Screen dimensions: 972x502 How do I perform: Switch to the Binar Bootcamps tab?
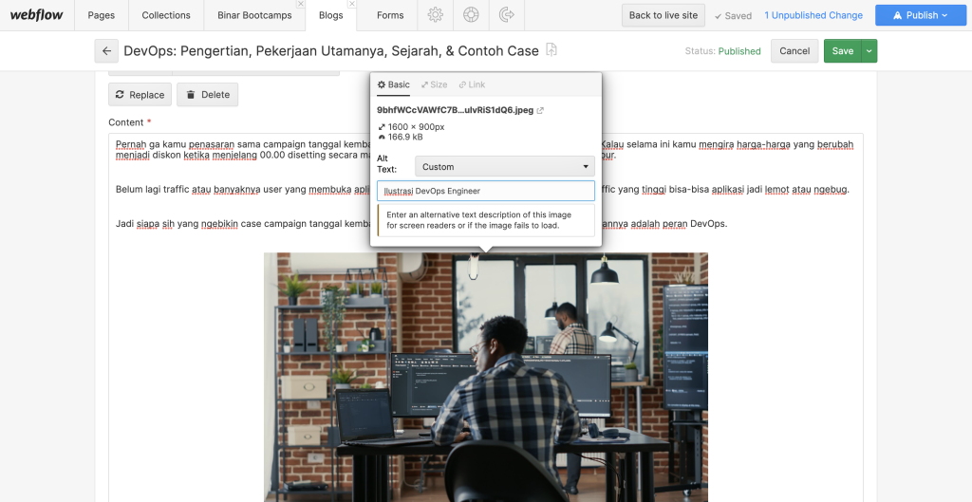point(254,15)
